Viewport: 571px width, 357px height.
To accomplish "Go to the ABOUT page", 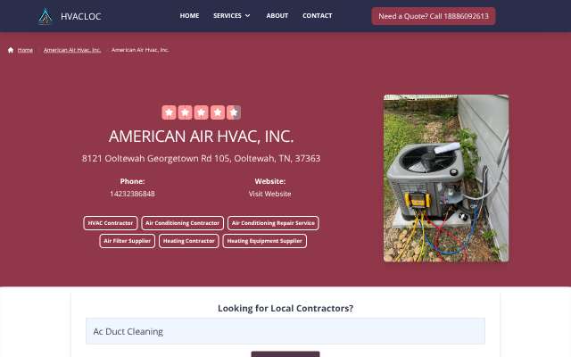I will [x=277, y=16].
